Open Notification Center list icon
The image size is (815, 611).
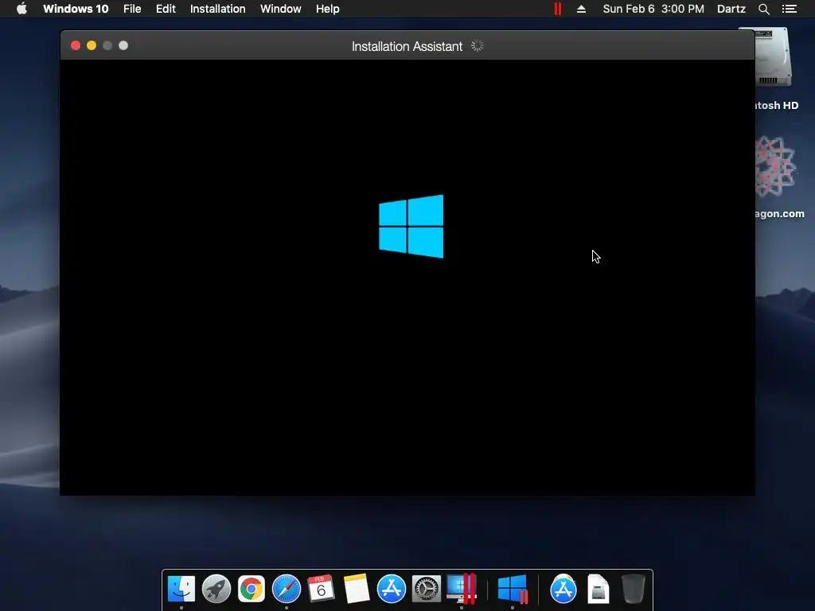[x=790, y=9]
